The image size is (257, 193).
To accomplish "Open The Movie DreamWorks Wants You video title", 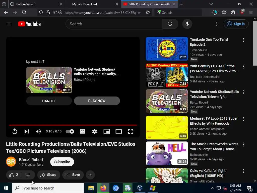I will [x=214, y=147].
